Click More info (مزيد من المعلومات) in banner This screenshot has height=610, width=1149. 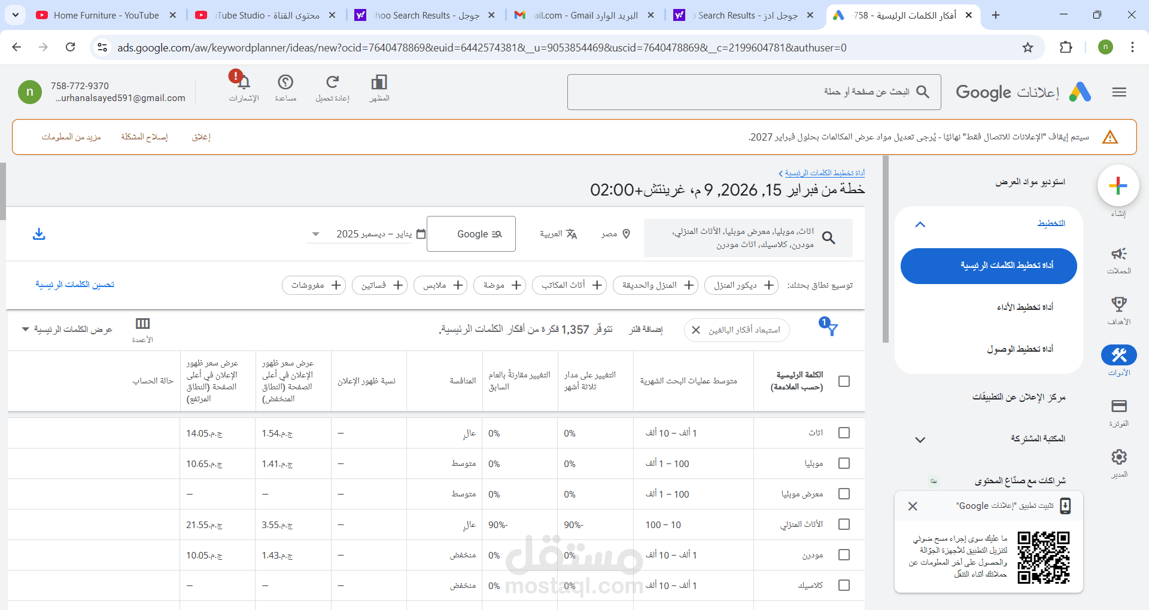coord(71,137)
